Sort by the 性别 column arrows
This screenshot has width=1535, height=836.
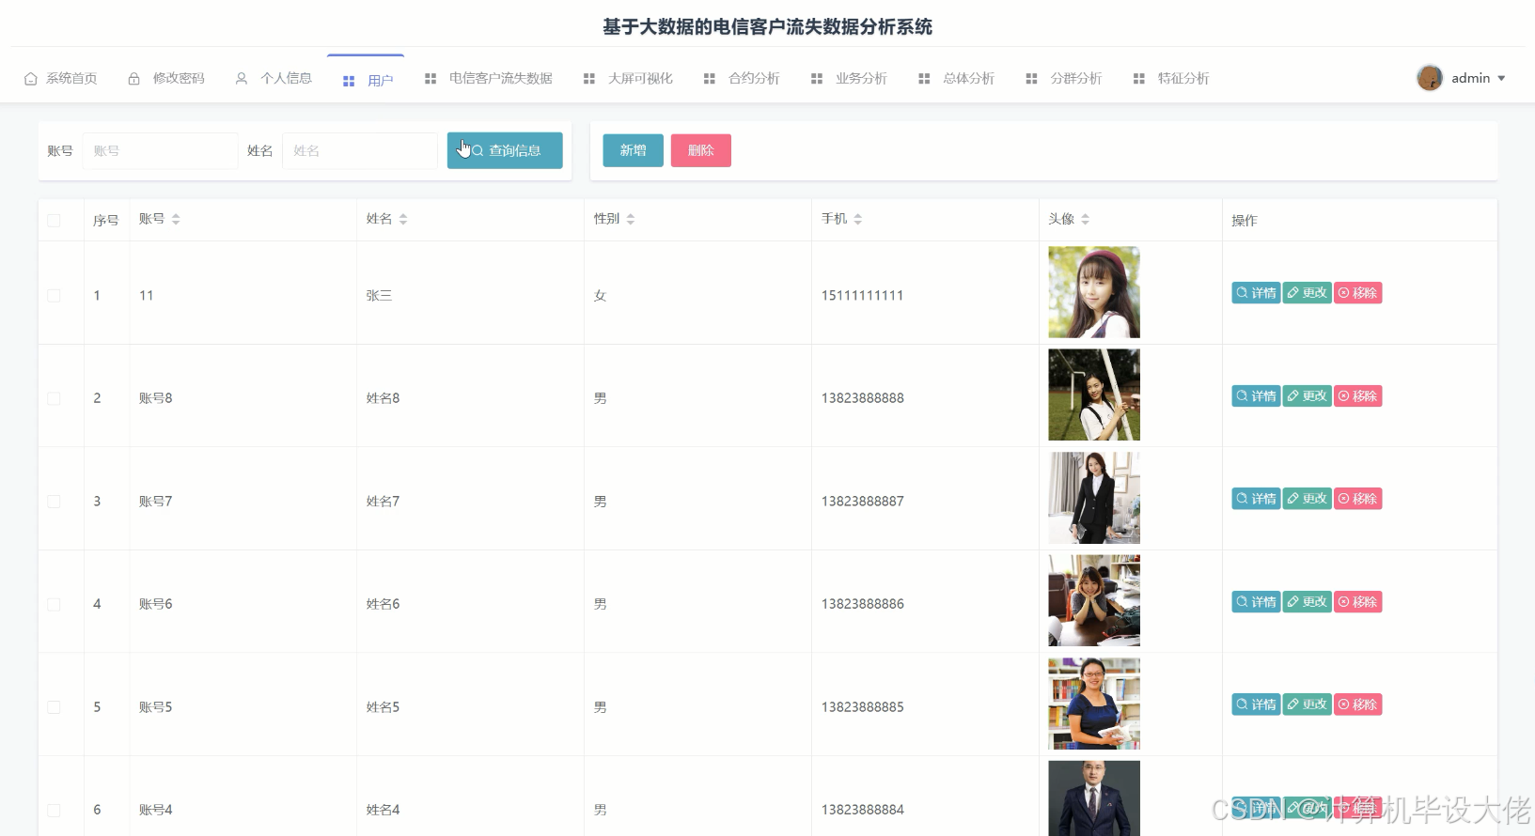[631, 219]
